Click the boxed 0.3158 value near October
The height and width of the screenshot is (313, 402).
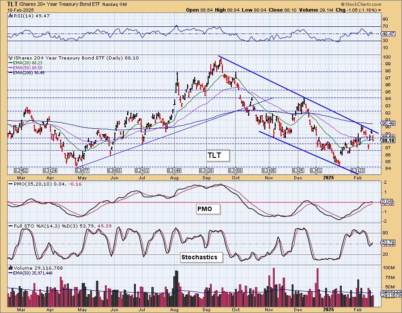[235, 171]
